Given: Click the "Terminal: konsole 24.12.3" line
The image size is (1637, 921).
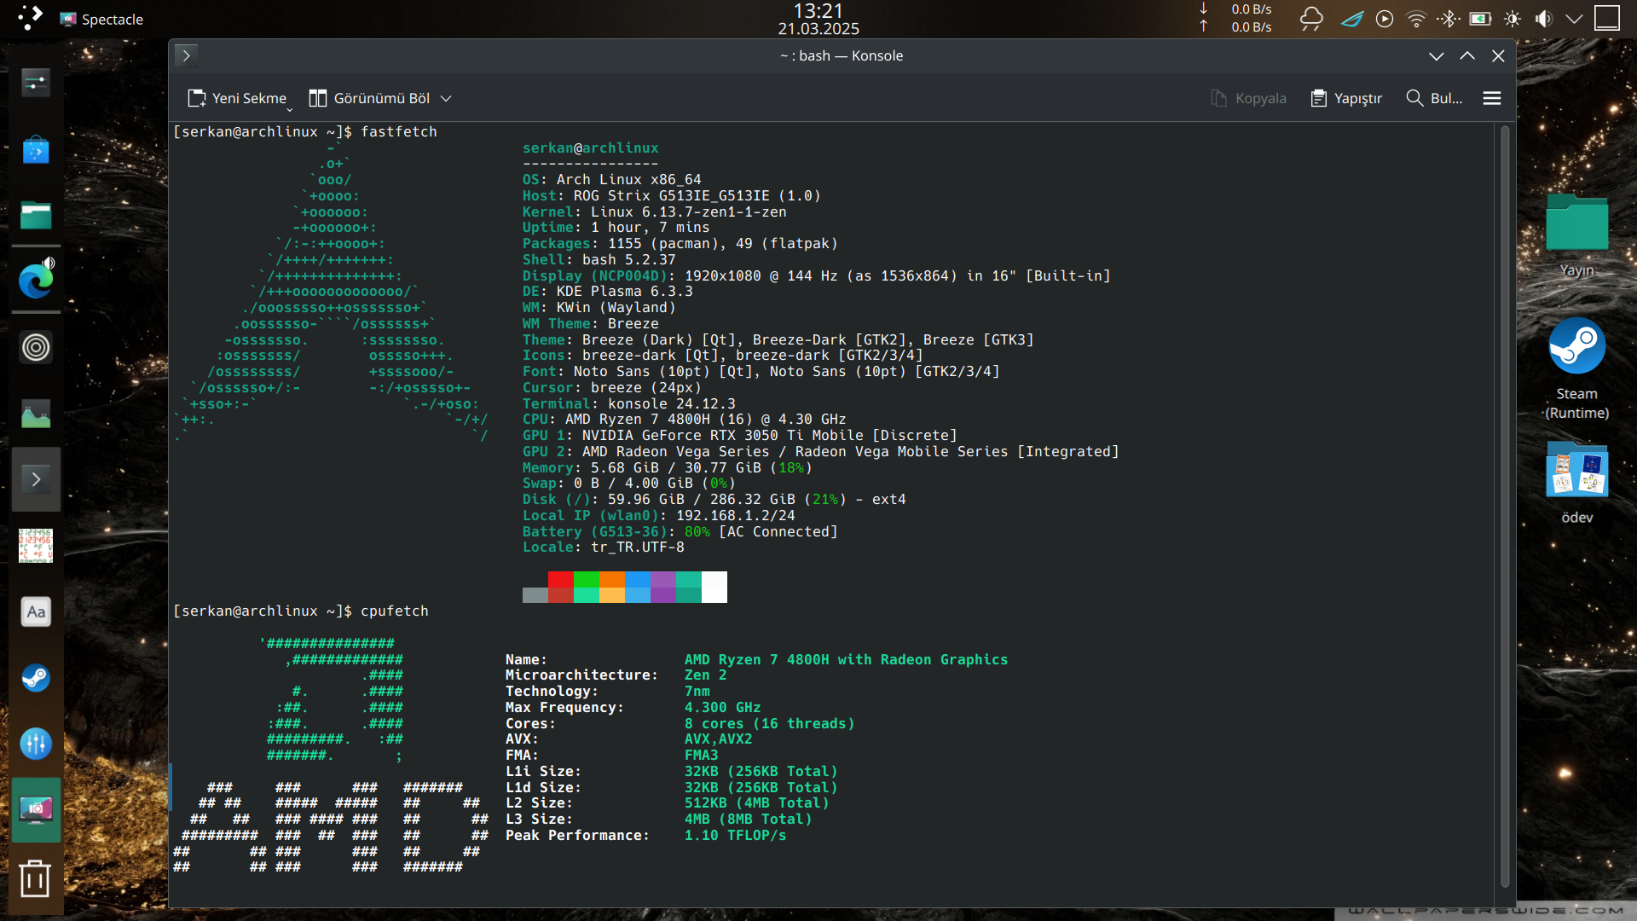Looking at the screenshot, I should 629,403.
